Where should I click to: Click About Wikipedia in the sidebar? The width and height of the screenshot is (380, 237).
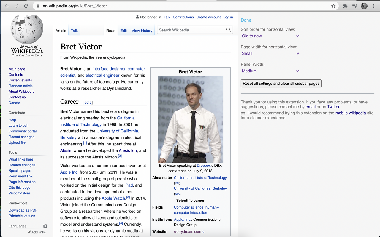pyautogui.click(x=21, y=92)
